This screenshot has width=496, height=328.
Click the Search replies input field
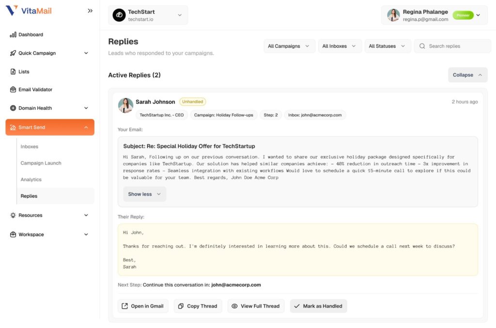(452, 46)
